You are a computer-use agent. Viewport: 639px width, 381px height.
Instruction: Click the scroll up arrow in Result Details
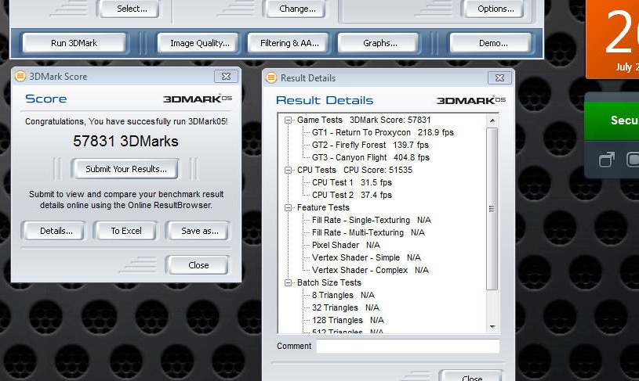click(x=492, y=120)
